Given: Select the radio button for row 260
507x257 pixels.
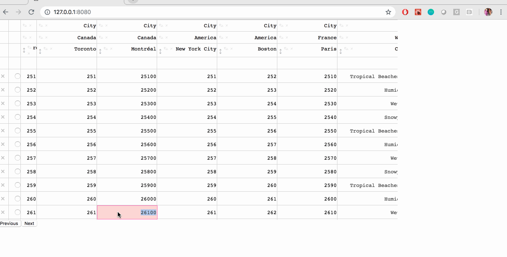Looking at the screenshot, I should pyautogui.click(x=18, y=199).
